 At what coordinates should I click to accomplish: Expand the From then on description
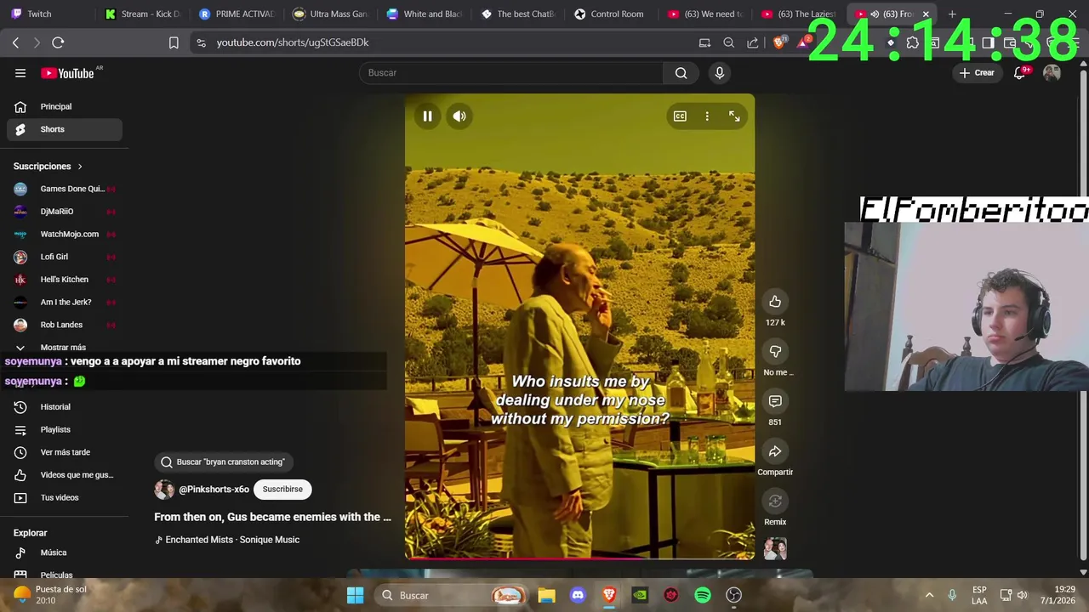272,517
